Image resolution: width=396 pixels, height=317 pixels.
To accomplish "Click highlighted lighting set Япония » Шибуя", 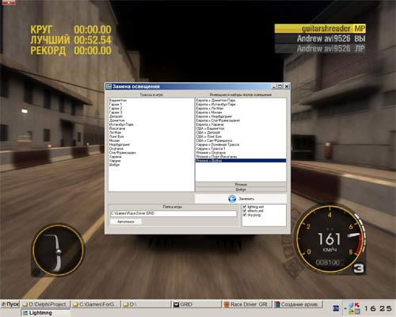I will [241, 161].
